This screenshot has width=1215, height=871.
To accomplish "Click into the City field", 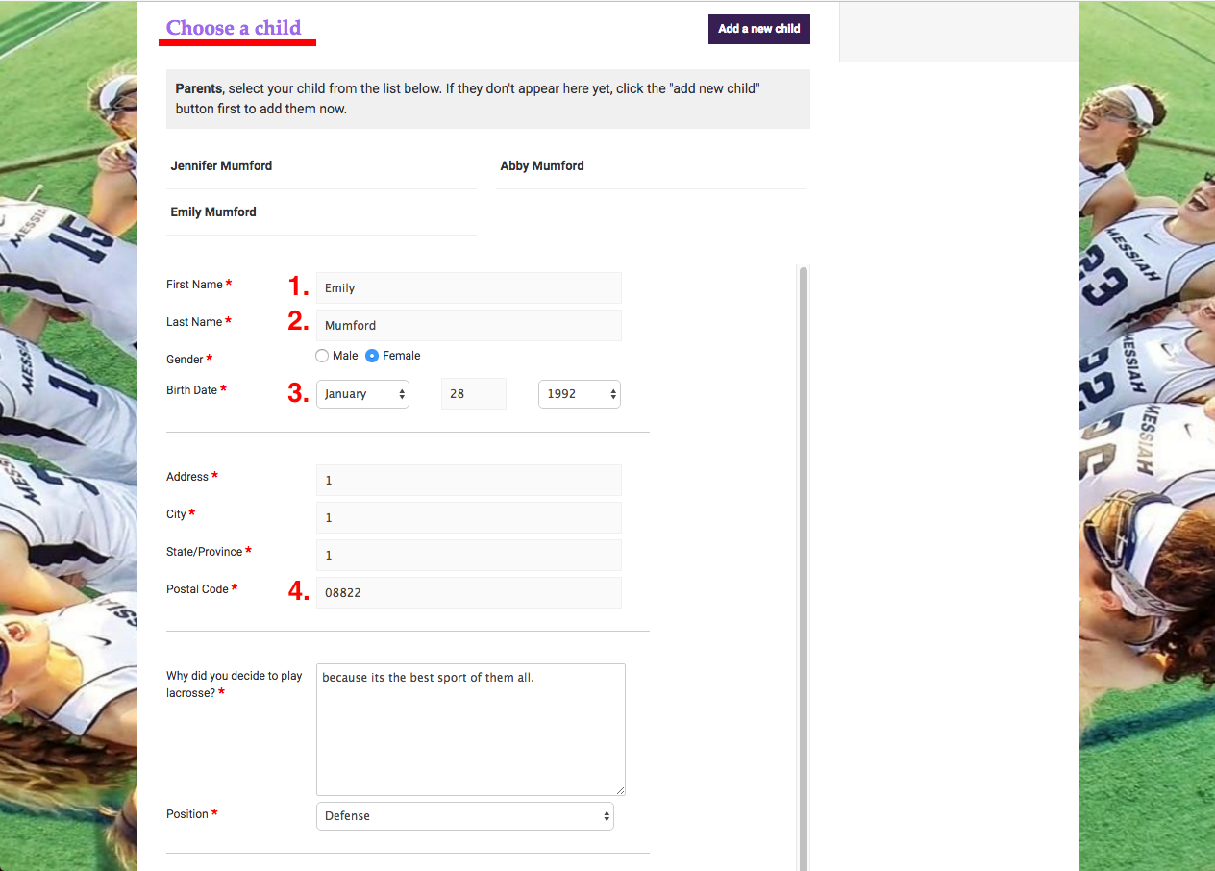I will click(468, 517).
